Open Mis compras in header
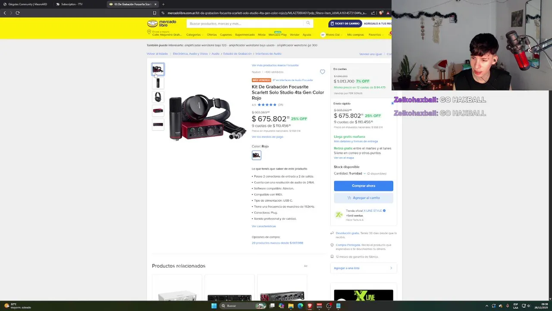The width and height of the screenshot is (552, 311). [356, 35]
